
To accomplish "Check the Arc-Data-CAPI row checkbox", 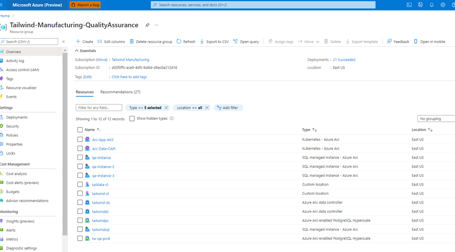I will coord(80,149).
